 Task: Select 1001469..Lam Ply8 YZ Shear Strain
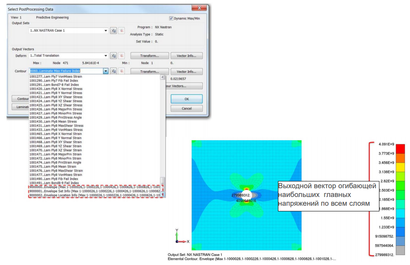point(56,146)
